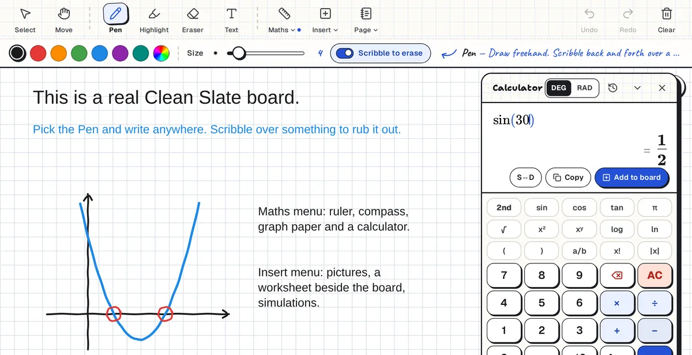The image size is (692, 355).
Task: Tap the calculator divide key
Action: pos(655,303)
